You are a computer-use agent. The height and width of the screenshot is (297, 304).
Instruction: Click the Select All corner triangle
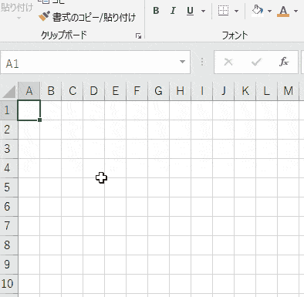9,92
